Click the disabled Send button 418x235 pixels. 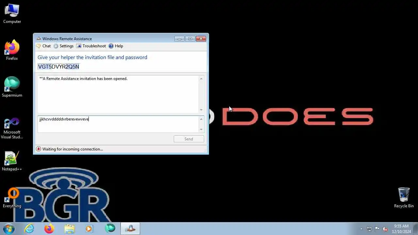189,139
